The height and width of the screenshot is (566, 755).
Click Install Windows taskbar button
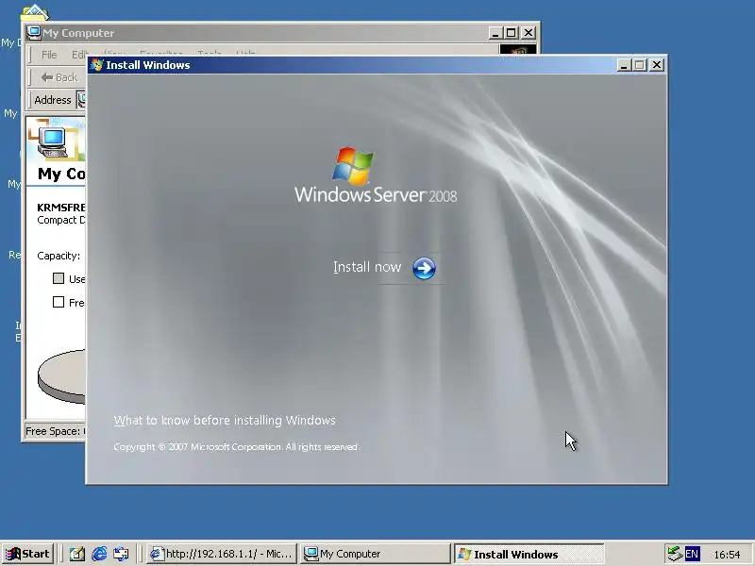click(x=528, y=554)
